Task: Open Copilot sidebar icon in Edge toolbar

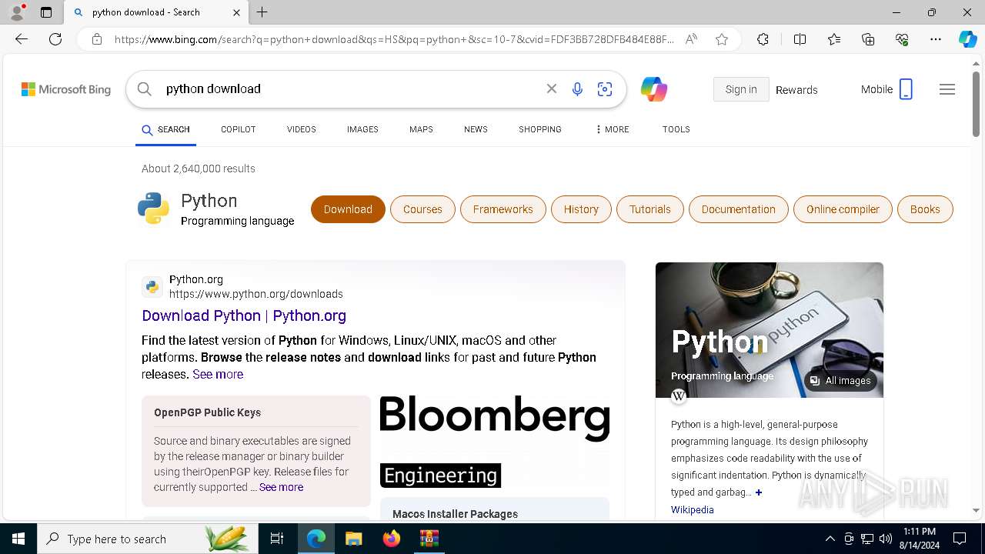Action: (x=967, y=39)
